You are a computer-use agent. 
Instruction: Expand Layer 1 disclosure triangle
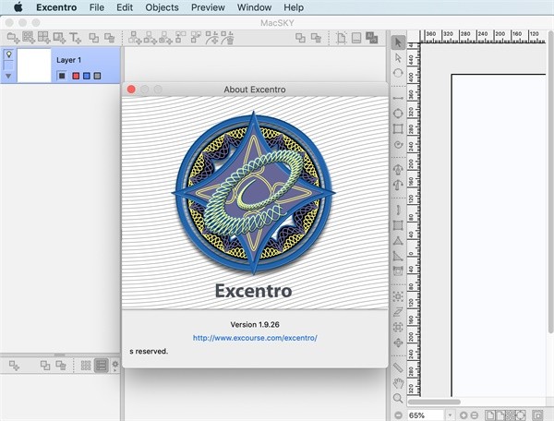(8, 76)
